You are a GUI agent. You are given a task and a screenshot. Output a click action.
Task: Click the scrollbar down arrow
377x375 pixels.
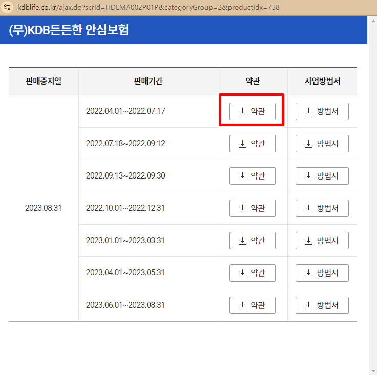(373, 371)
